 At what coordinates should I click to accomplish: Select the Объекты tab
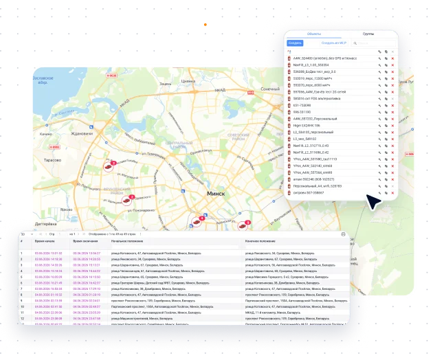click(314, 34)
